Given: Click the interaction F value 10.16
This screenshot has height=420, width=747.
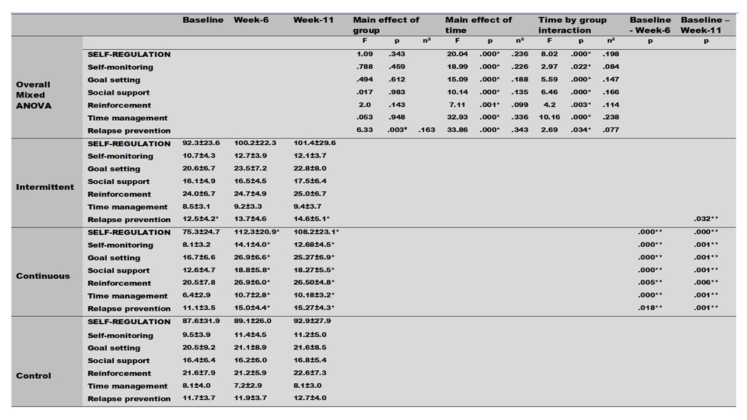Looking at the screenshot, I should coord(549,117).
